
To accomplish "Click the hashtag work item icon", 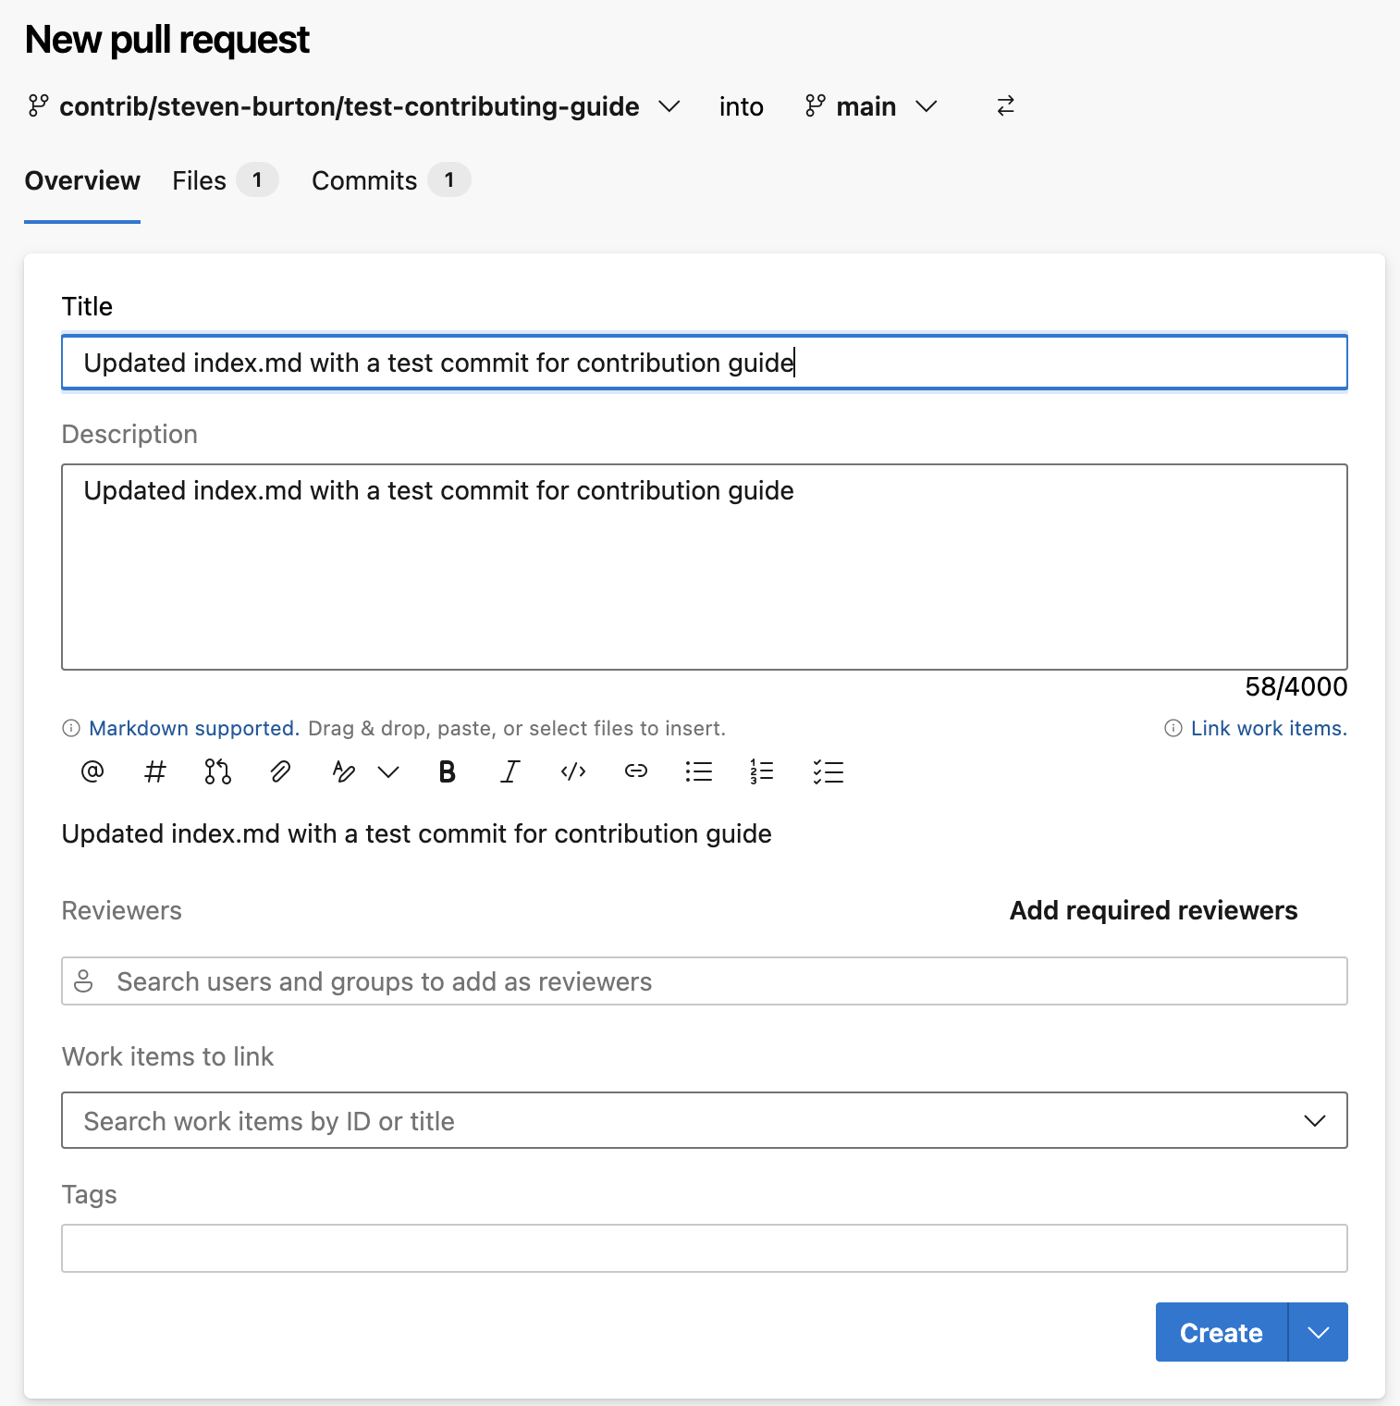I will click(x=155, y=771).
